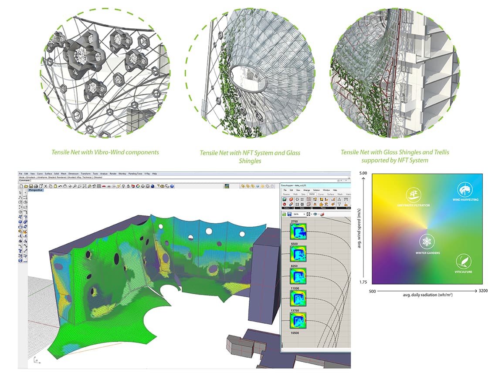Click Grasshopper open file green icon

[284, 214]
